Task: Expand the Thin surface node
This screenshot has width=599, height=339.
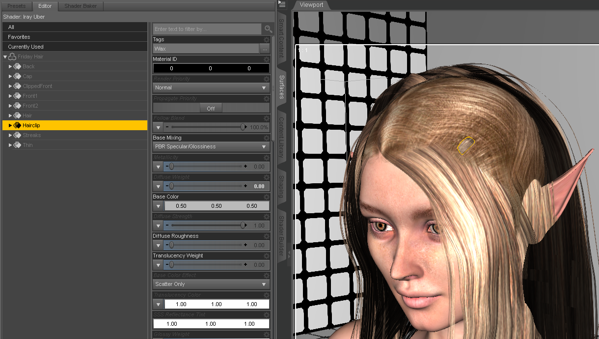Action: tap(10, 145)
